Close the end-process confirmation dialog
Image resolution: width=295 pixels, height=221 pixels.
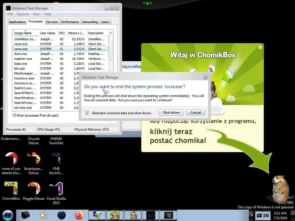[x=205, y=77]
